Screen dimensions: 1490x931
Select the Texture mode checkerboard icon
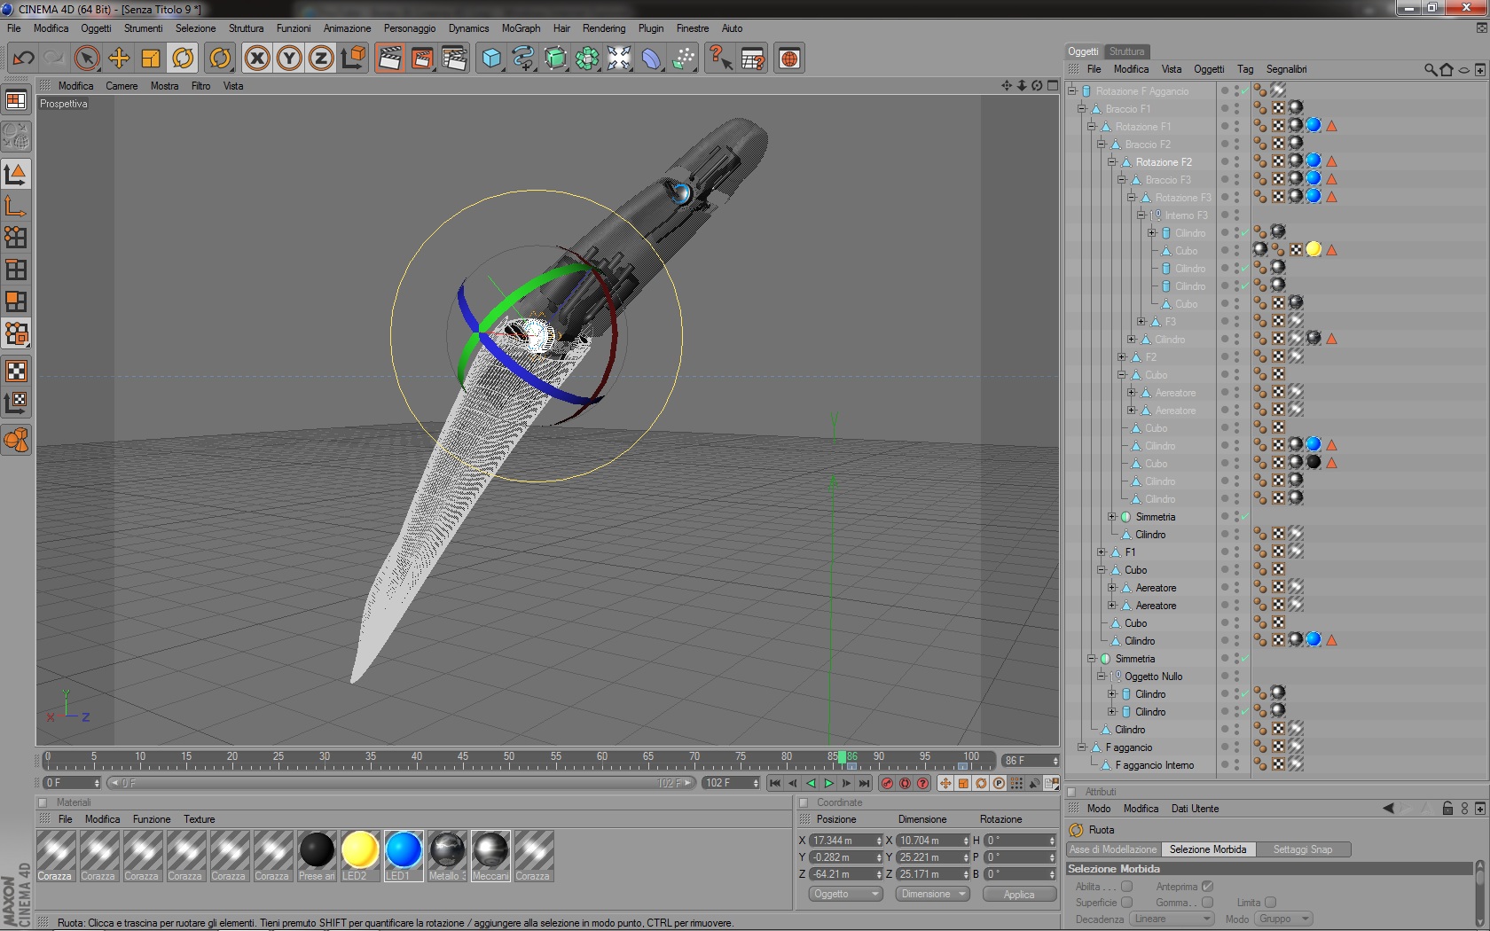(x=16, y=371)
